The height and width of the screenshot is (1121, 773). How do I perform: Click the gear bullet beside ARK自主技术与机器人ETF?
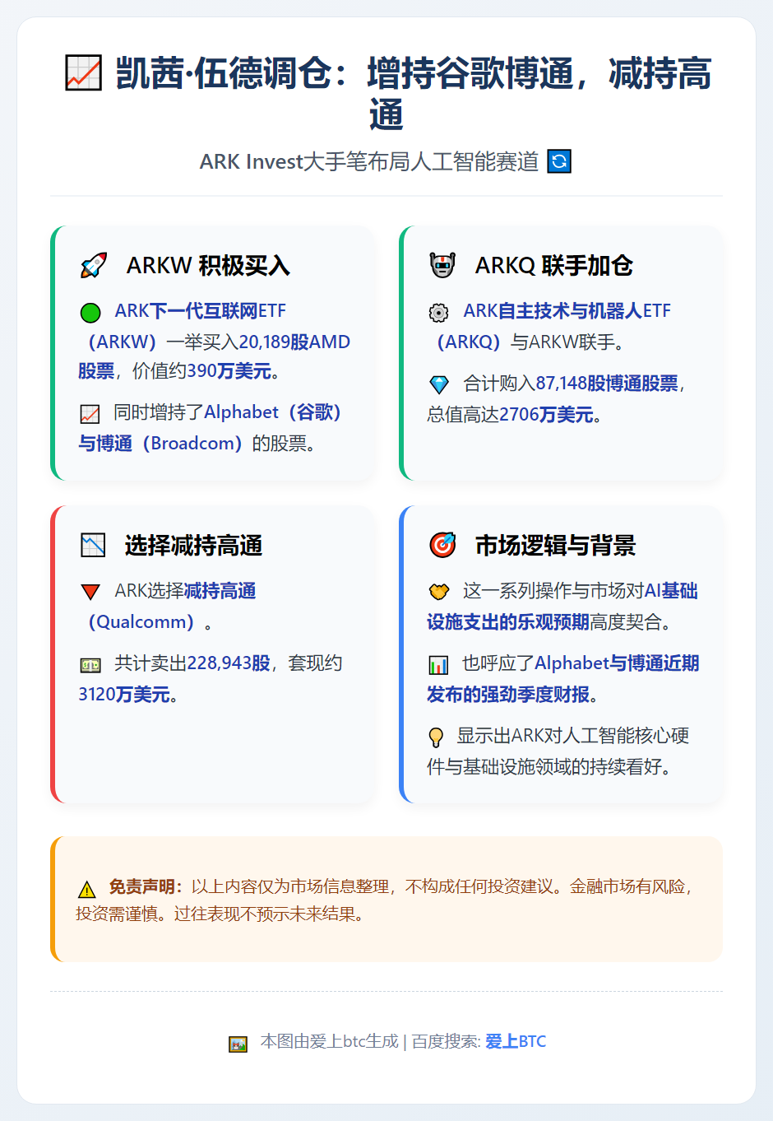pyautogui.click(x=439, y=312)
